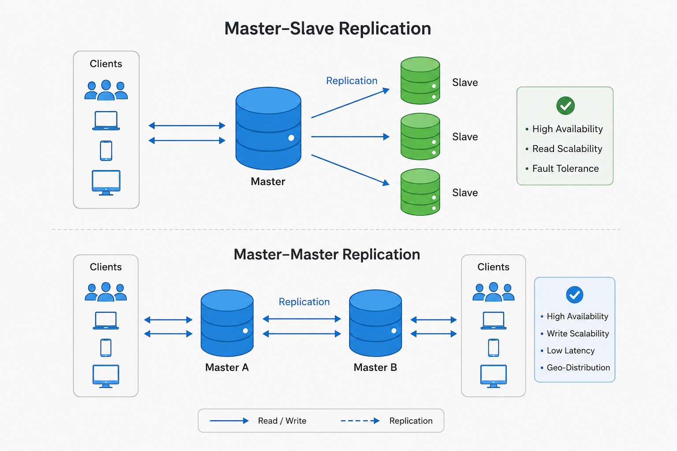Click 'Read / Write' legend label
The width and height of the screenshot is (677, 451).
pyautogui.click(x=282, y=421)
